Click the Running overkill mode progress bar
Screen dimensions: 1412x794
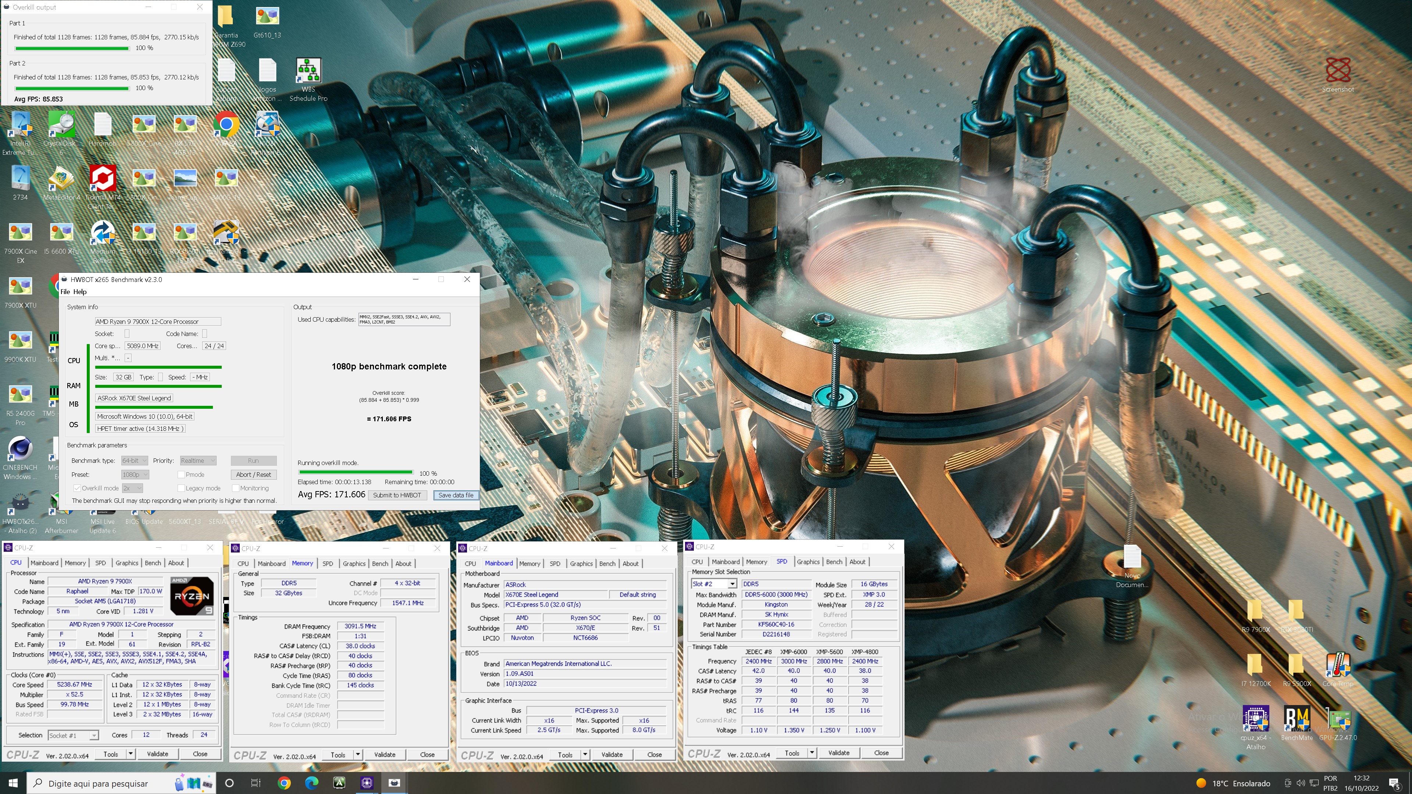[356, 472]
